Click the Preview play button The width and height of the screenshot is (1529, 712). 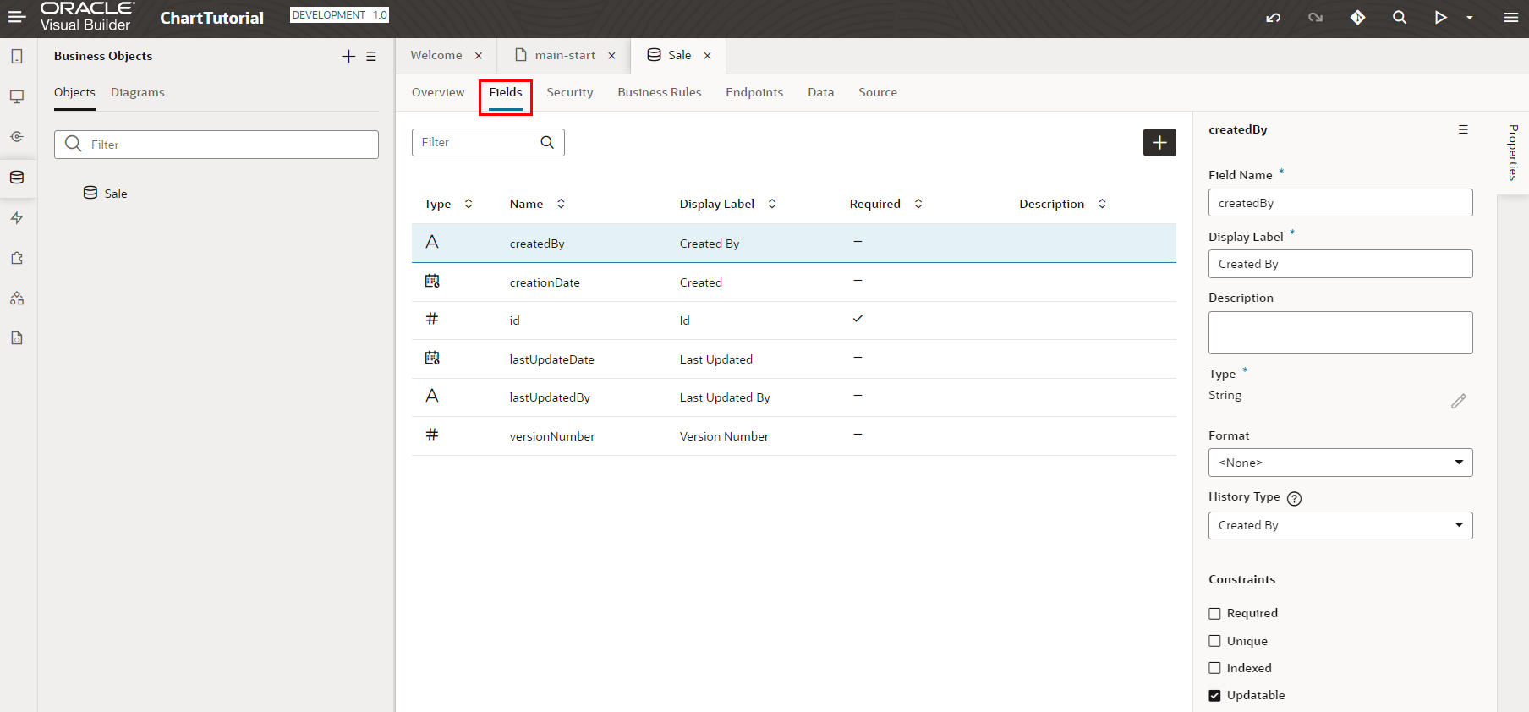tap(1440, 18)
